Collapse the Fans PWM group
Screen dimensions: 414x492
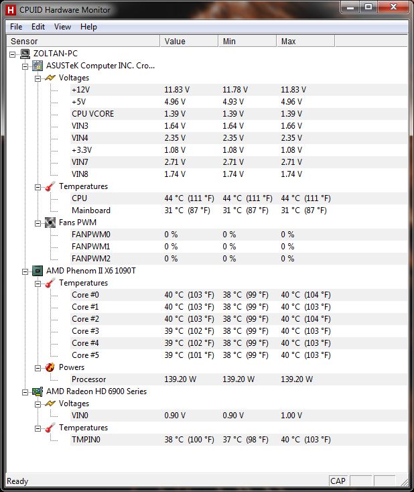click(38, 223)
